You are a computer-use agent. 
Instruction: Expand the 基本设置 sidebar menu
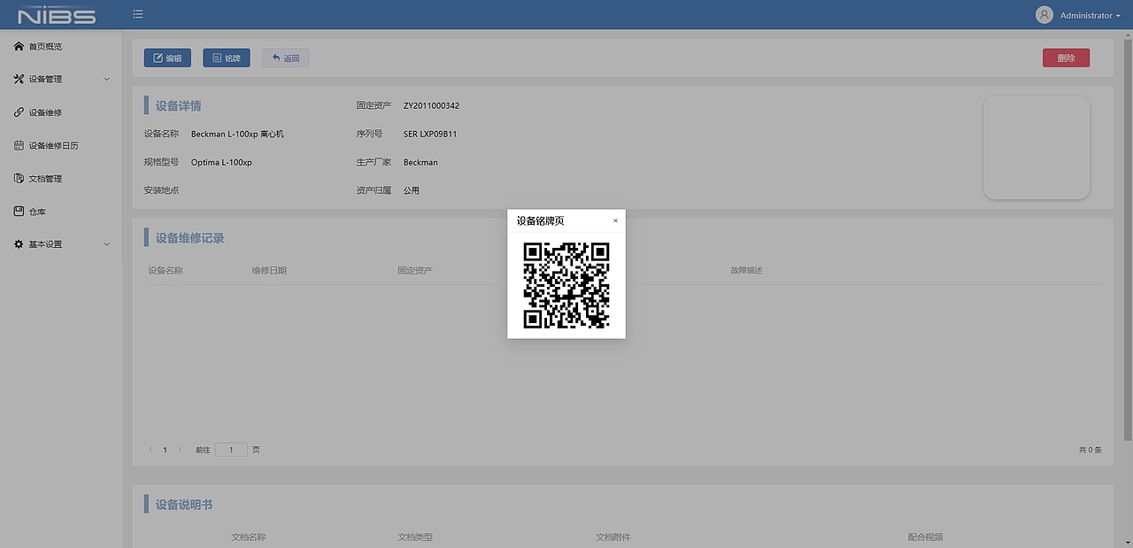61,244
